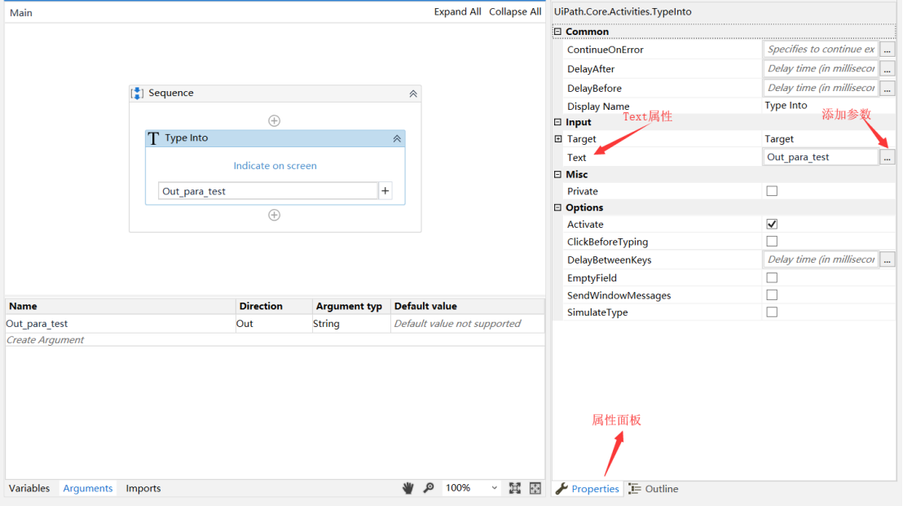Open the String argument type cell
Image resolution: width=903 pixels, height=506 pixels.
click(350, 324)
